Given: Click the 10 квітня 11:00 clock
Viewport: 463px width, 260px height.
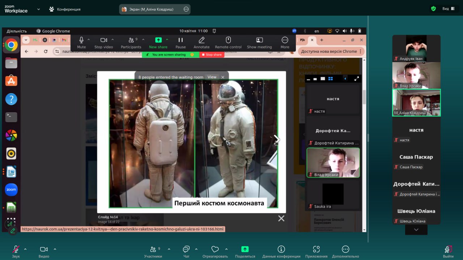Looking at the screenshot, I should 194,31.
